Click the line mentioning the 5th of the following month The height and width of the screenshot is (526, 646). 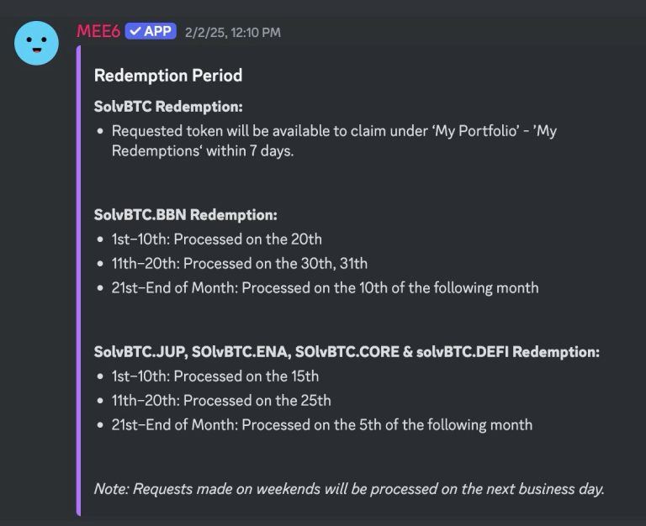pos(321,424)
